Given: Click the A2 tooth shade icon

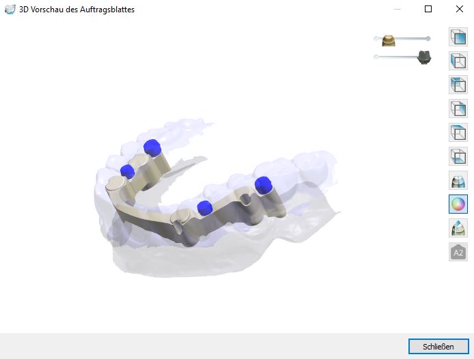Looking at the screenshot, I should 458,252.
